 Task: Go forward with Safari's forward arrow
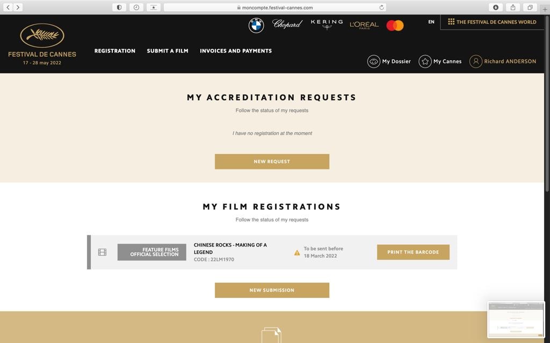tap(18, 7)
